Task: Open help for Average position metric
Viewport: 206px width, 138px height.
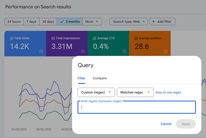Action: [166, 51]
